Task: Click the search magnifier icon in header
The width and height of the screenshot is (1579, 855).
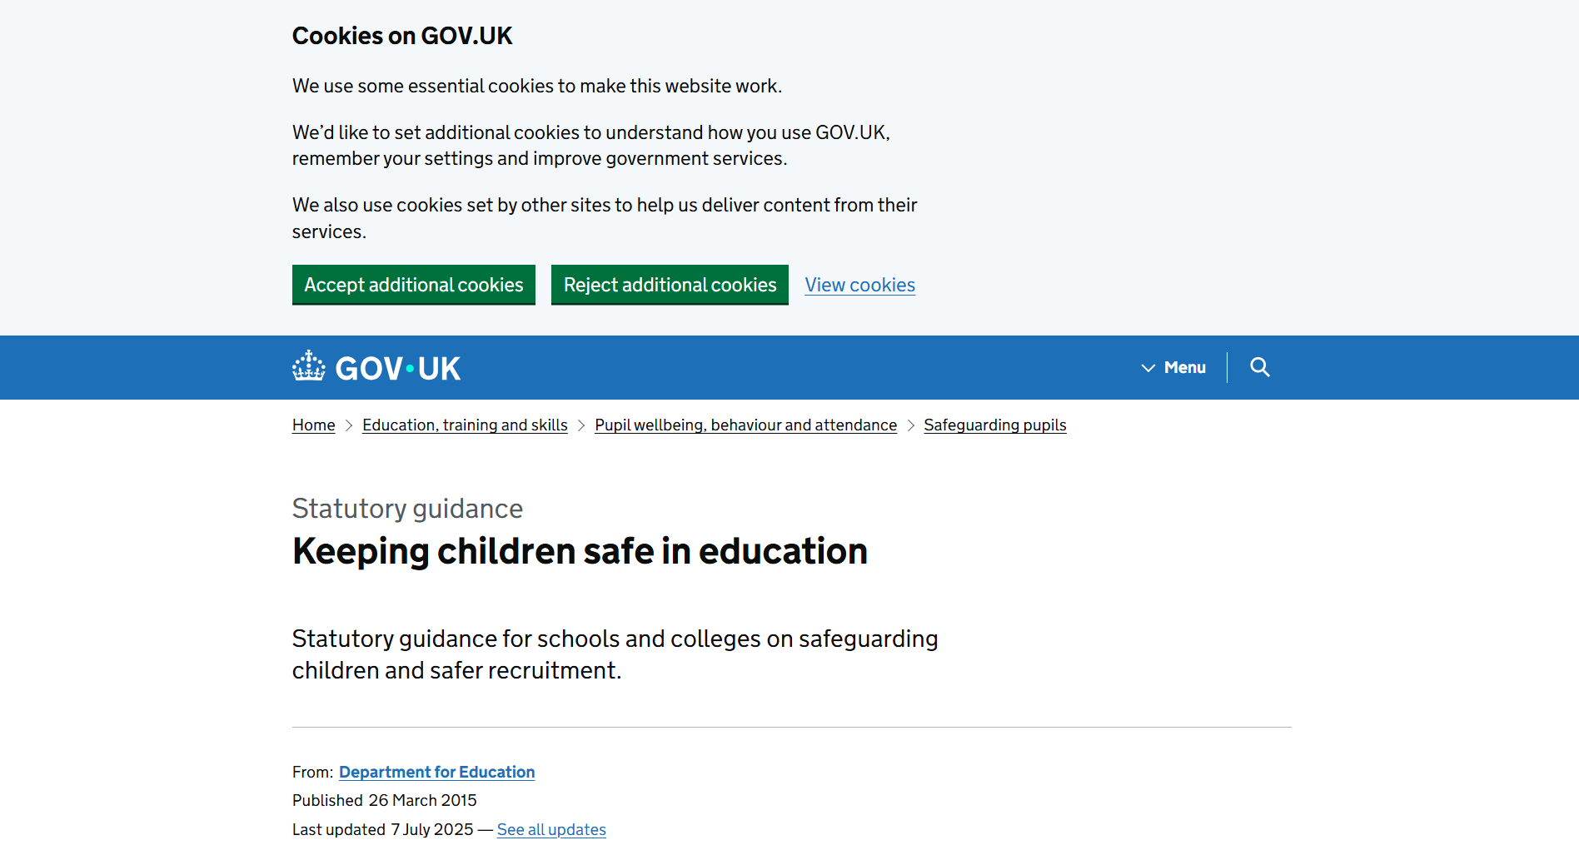Action: click(x=1259, y=367)
